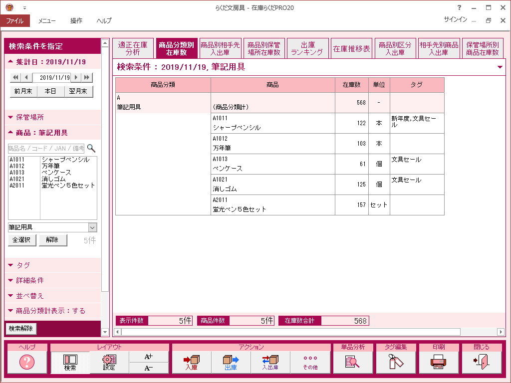Start 出庫 stock-out action
This screenshot has width=511, height=383.
point(231,362)
